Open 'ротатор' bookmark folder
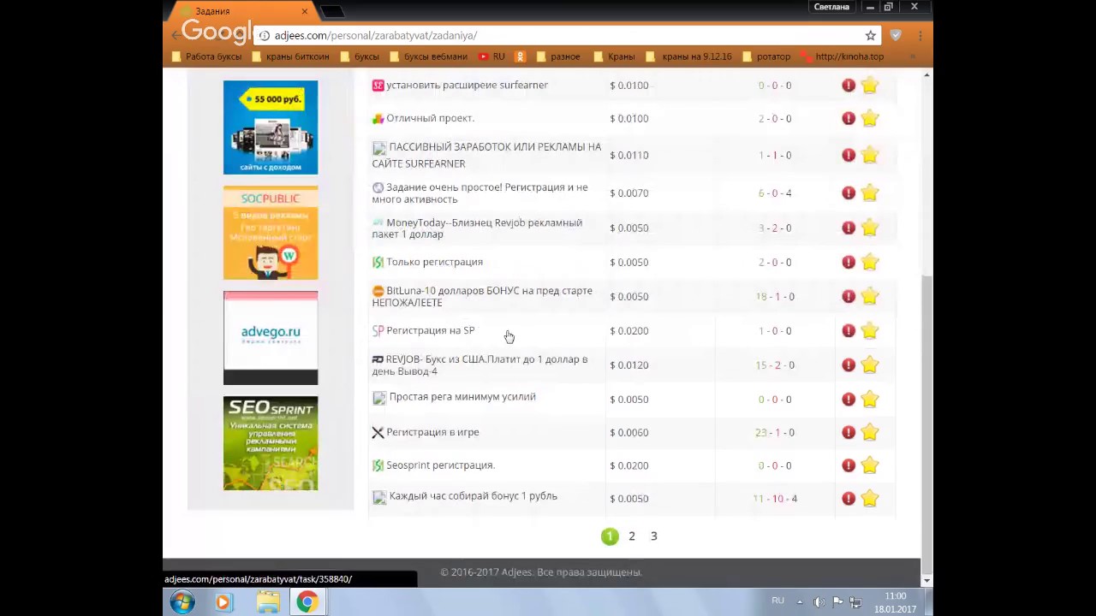This screenshot has height=616, width=1096. (766, 56)
